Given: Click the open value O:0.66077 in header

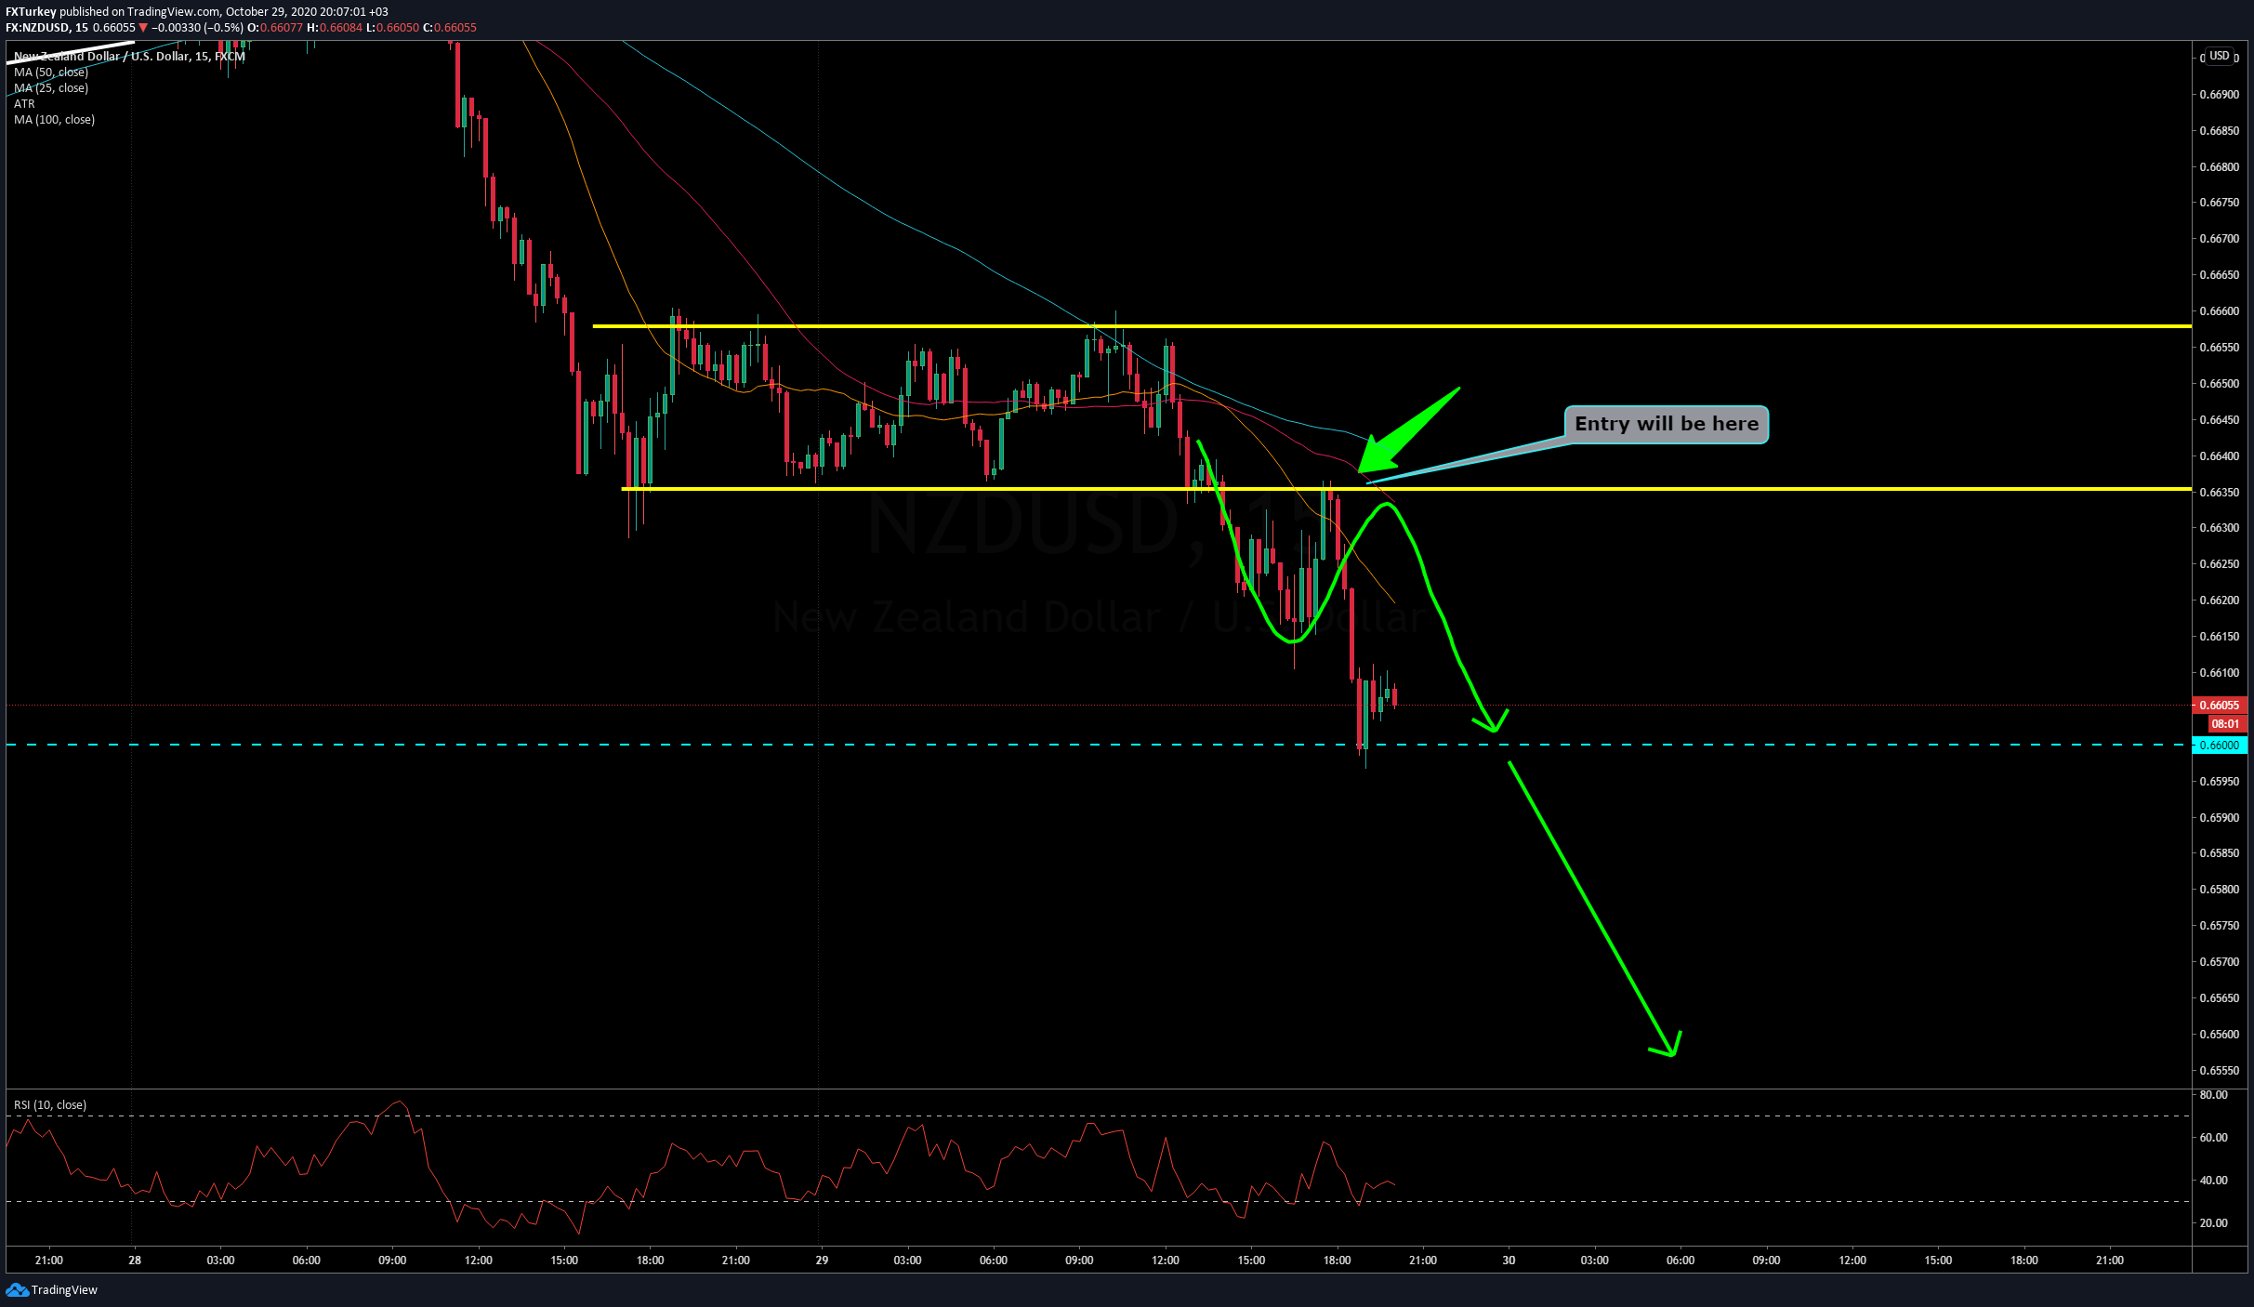Looking at the screenshot, I should (x=275, y=28).
